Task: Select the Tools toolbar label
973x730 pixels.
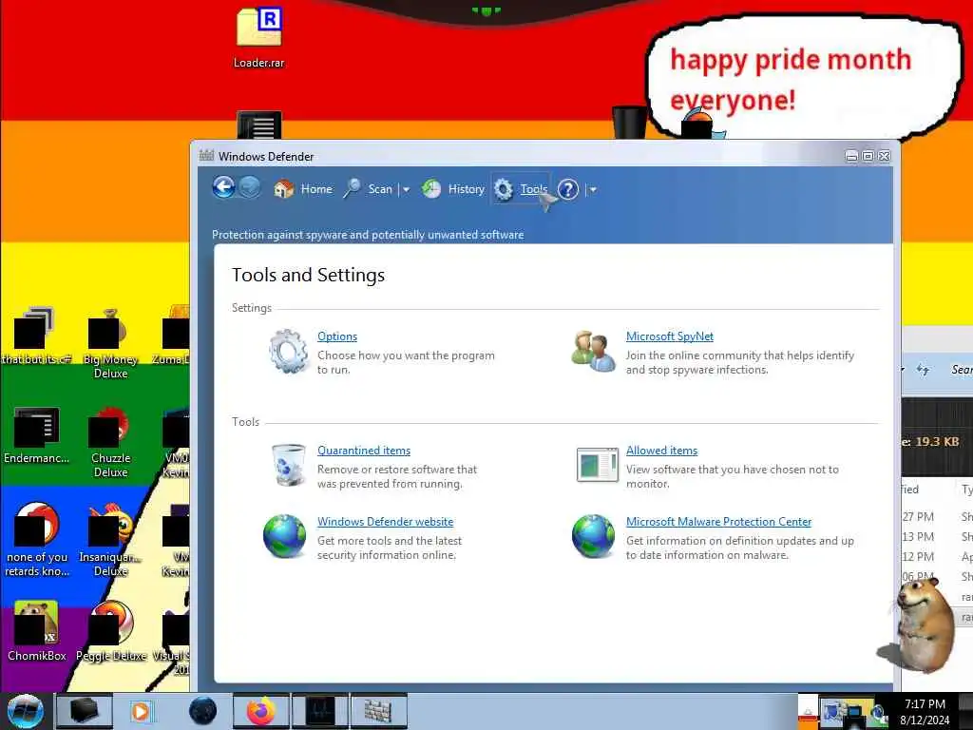Action: click(x=534, y=189)
